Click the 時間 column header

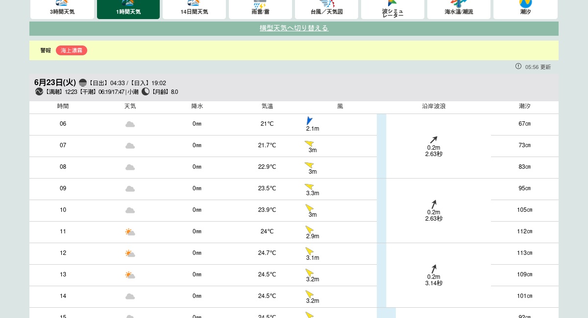tap(63, 106)
